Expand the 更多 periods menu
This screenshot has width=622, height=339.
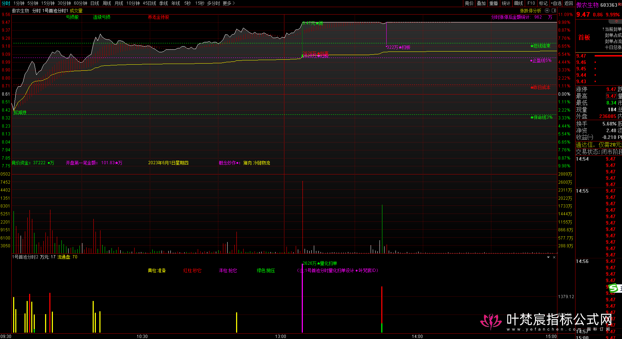(229, 3)
